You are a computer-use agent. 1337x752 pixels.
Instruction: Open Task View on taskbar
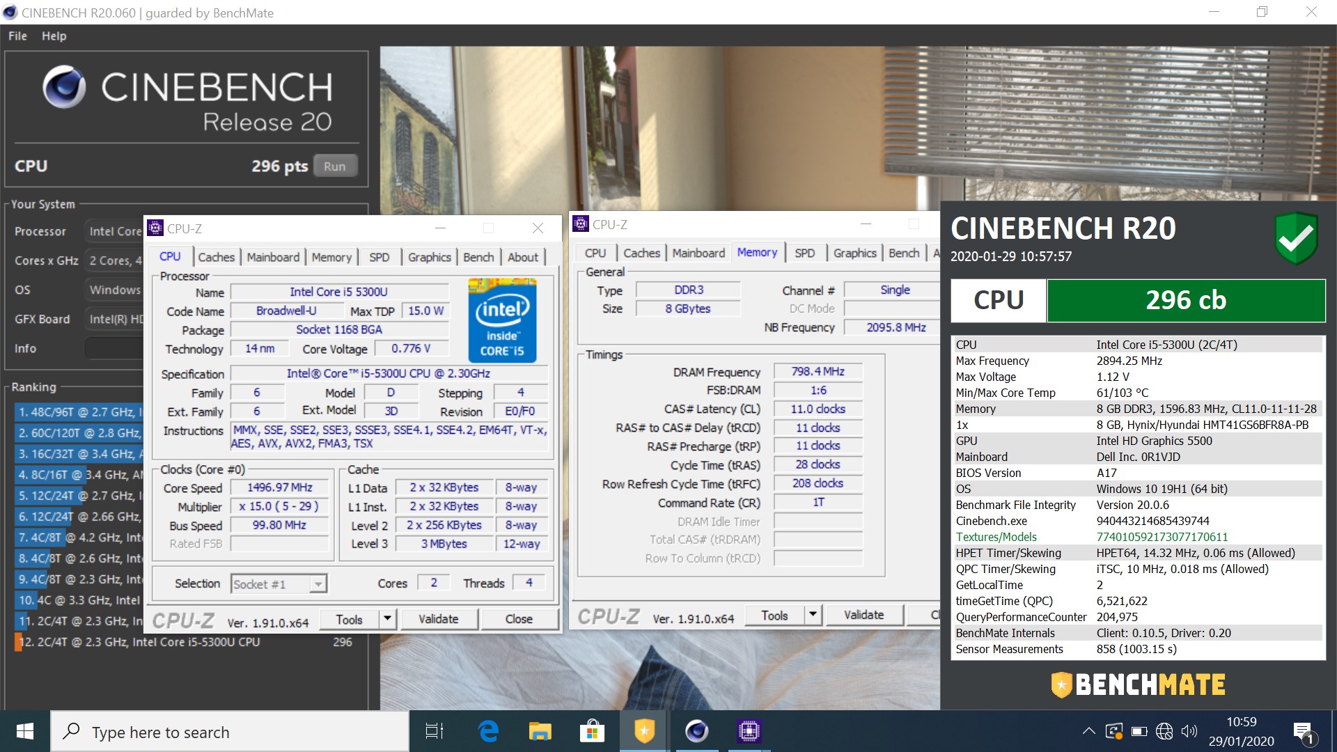click(x=435, y=731)
